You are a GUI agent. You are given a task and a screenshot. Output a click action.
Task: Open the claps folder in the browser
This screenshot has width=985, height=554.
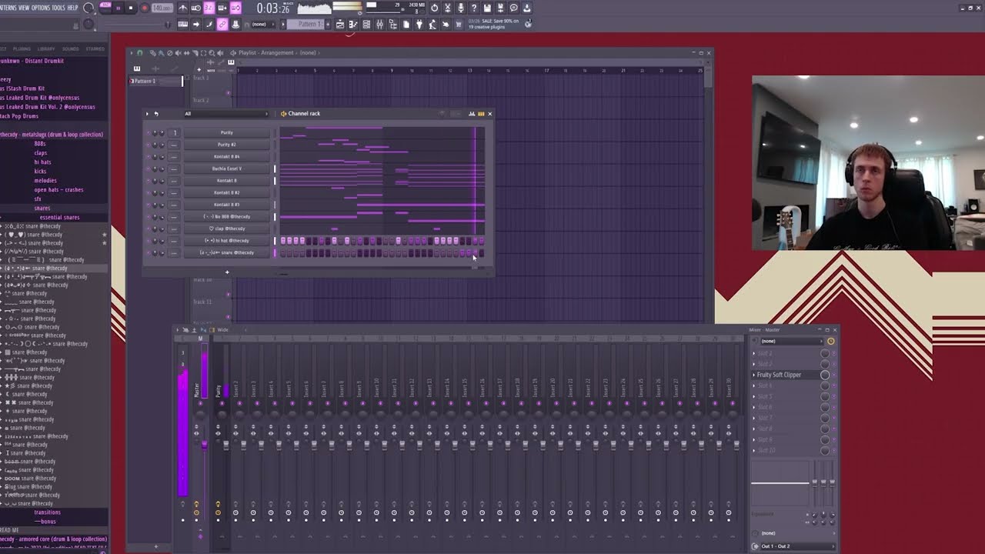(41, 153)
